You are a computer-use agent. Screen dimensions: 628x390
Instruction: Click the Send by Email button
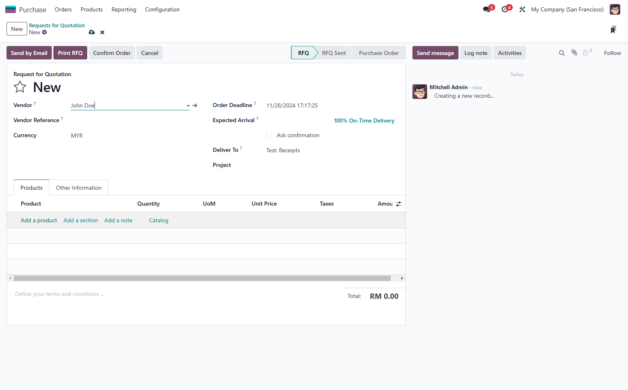point(29,53)
